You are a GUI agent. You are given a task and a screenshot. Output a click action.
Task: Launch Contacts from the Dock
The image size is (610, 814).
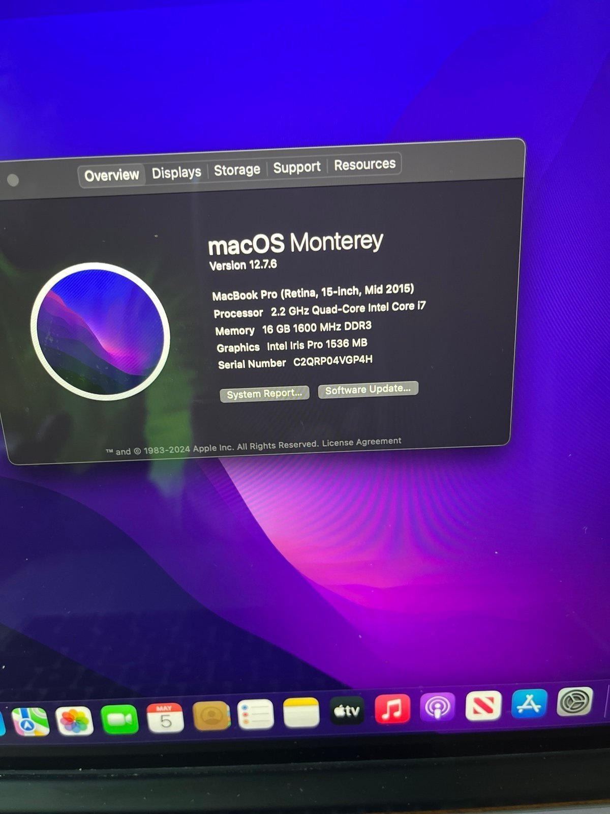(x=211, y=715)
